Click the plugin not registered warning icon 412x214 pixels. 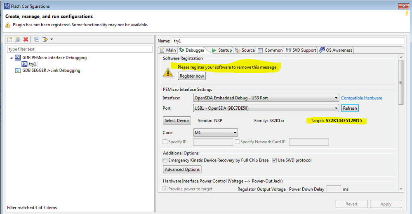tap(8, 25)
